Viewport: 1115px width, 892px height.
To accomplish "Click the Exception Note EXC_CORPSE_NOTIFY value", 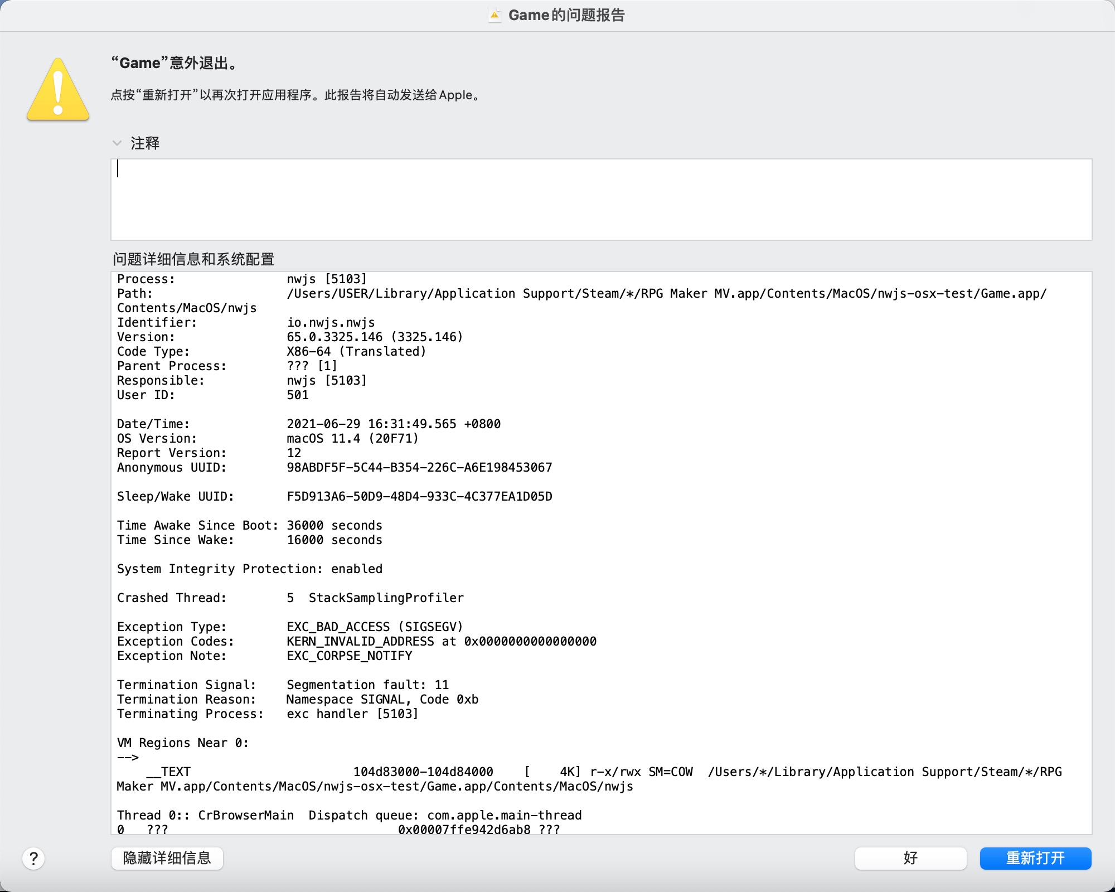I will coord(350,656).
